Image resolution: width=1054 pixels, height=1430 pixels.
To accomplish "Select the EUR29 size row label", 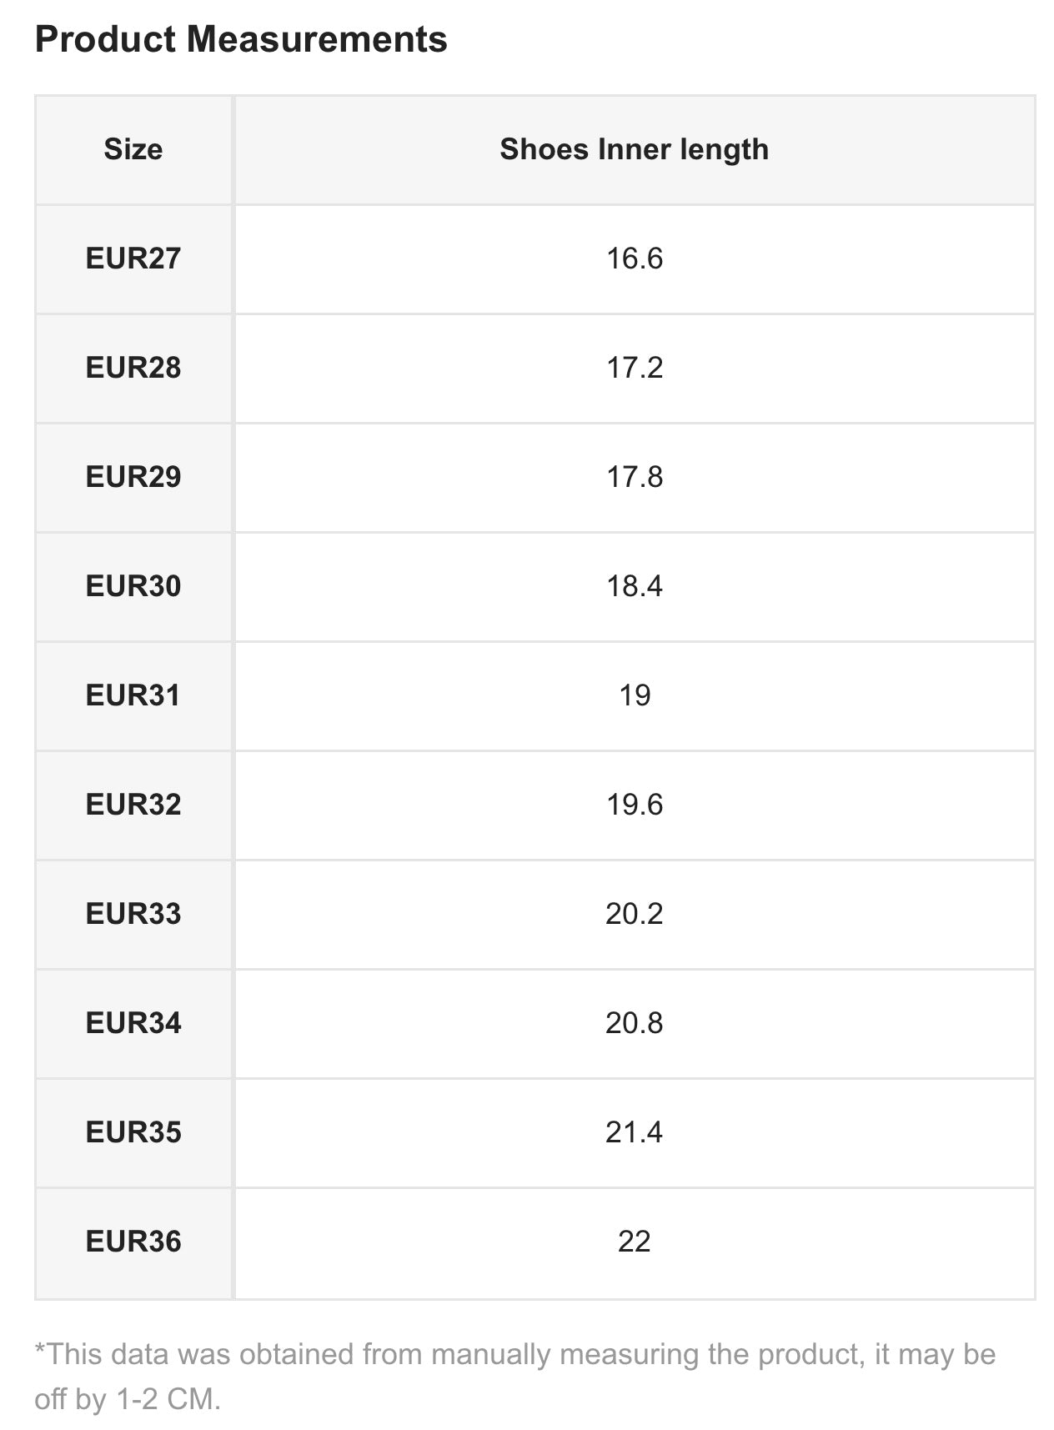I will (133, 477).
